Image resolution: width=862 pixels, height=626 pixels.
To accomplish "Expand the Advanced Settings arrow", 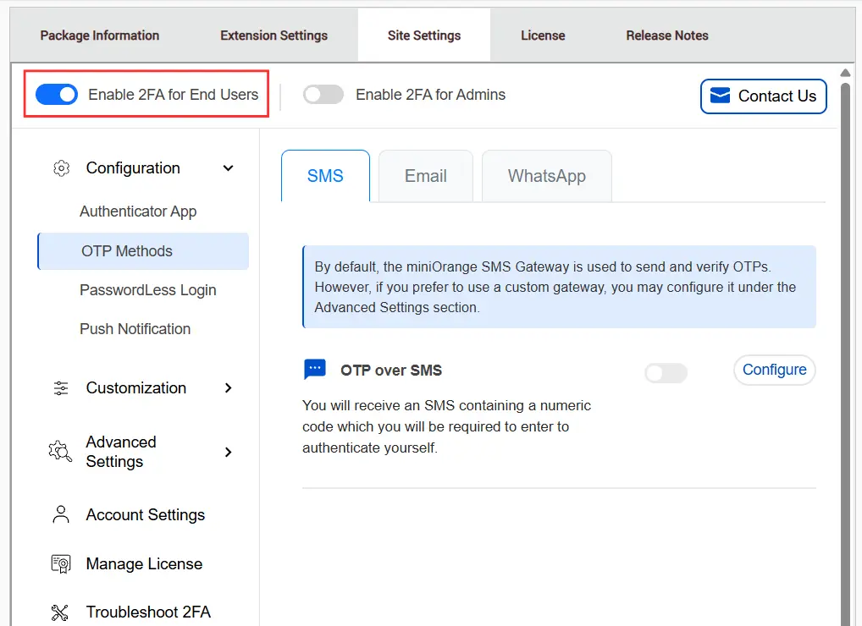I will [x=228, y=452].
